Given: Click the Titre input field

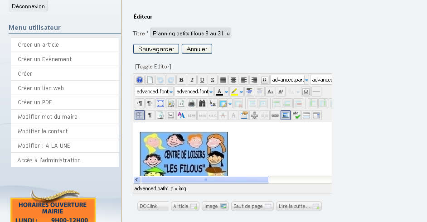Looking at the screenshot, I should click(191, 34).
